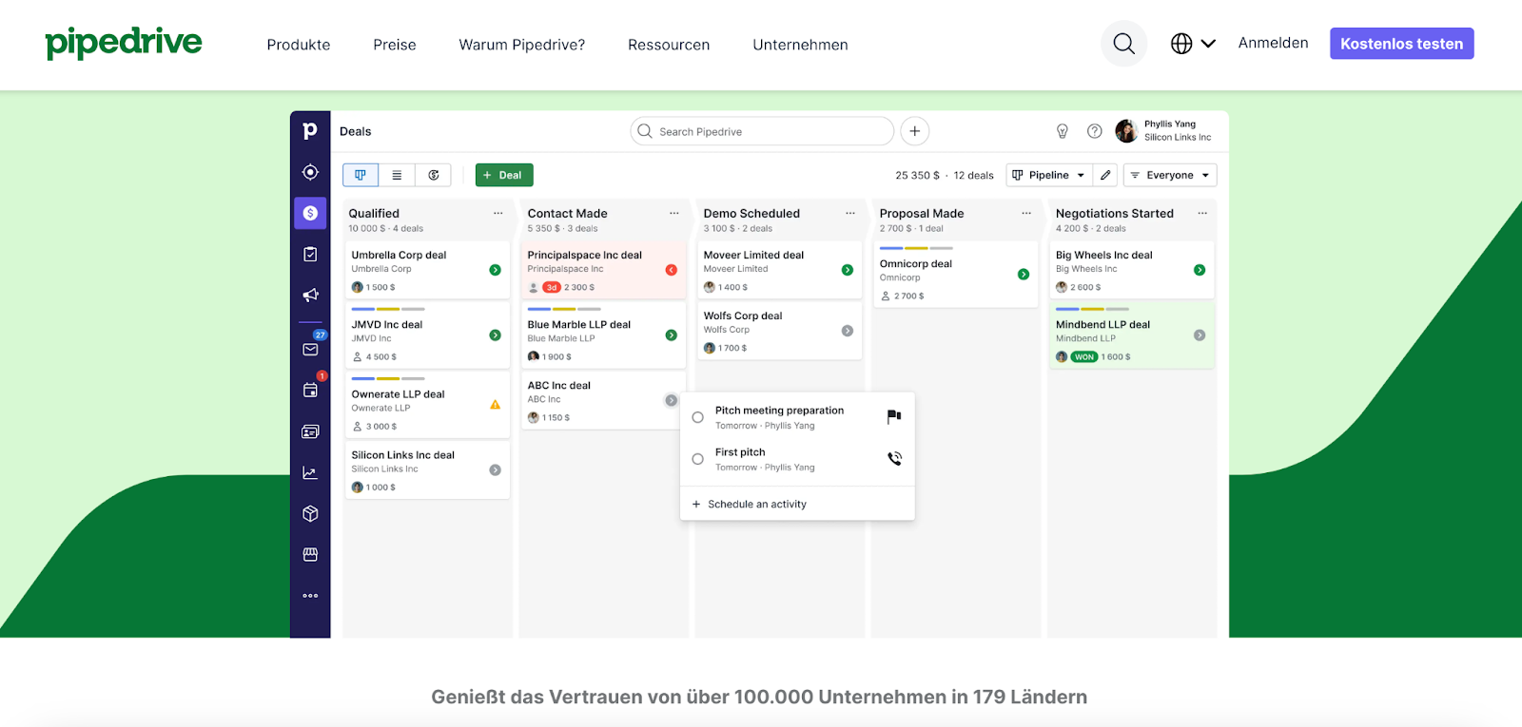Screen dimensions: 1522x727
Task: Open Demo Scheduled column options menu
Action: coord(849,213)
